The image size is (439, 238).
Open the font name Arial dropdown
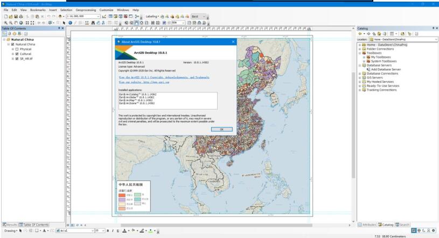click(x=93, y=230)
